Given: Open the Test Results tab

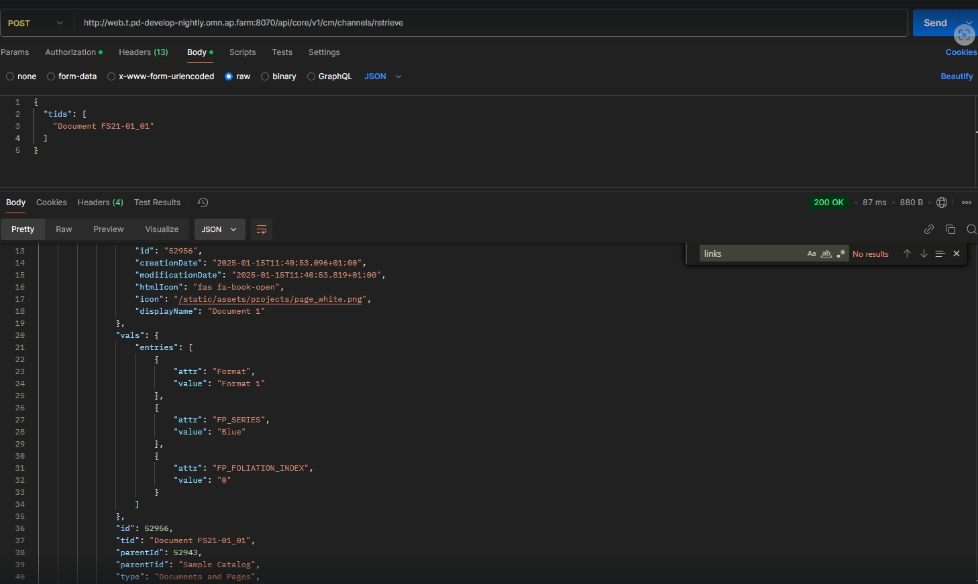Looking at the screenshot, I should [157, 202].
